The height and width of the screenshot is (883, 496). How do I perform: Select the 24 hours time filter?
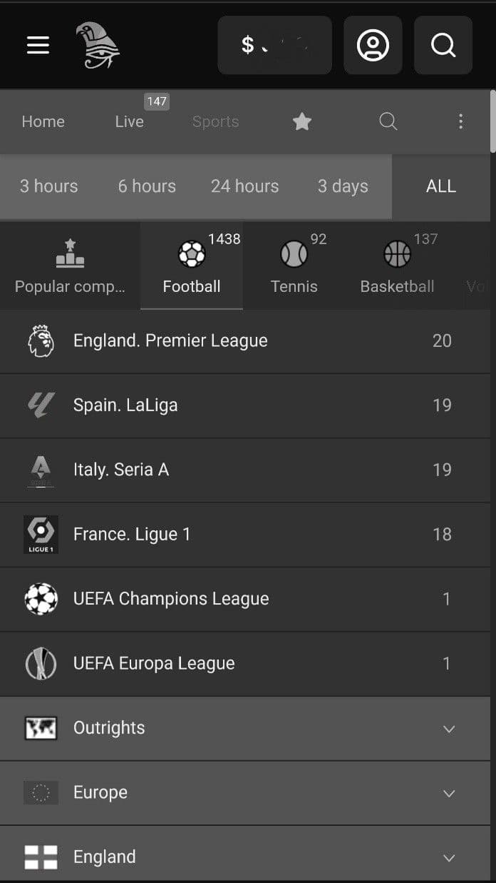click(244, 186)
